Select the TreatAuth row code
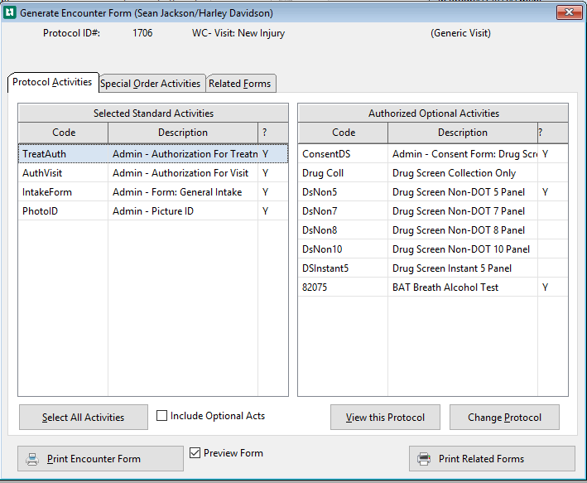The height and width of the screenshot is (483, 587). [44, 154]
